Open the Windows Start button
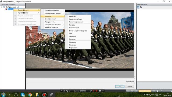The height and width of the screenshot is (97, 172). click(3, 95)
